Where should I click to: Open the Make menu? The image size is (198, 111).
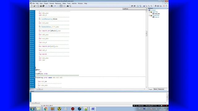[64, 3]
